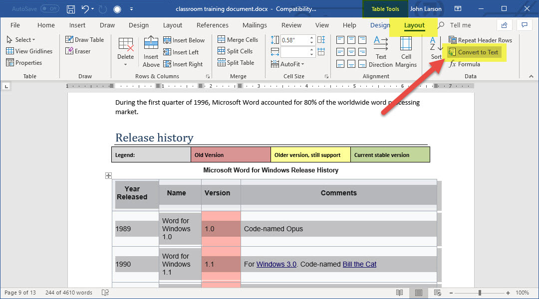Toggle Repeat Header Rows

pos(480,40)
